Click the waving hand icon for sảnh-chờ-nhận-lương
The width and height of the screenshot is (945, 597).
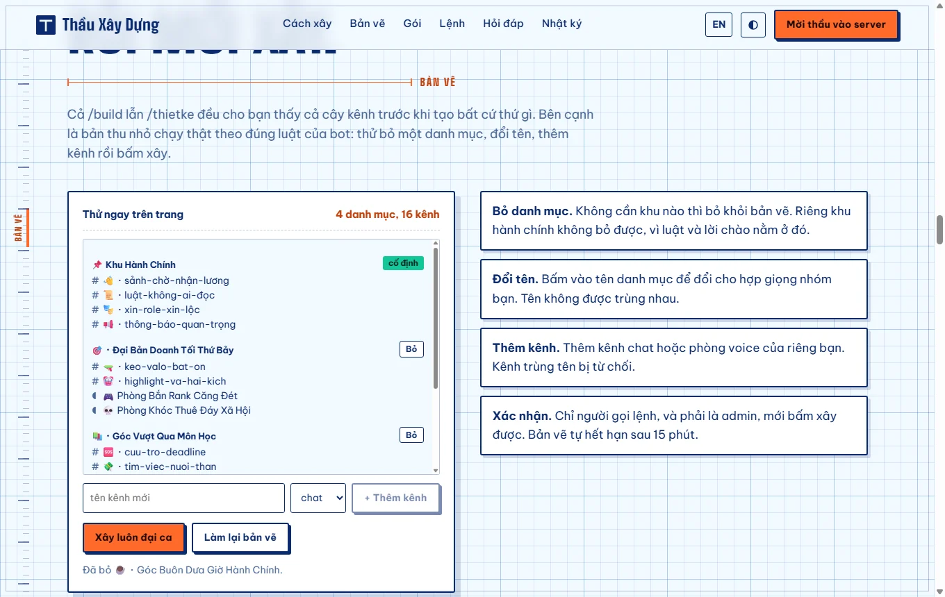108,280
